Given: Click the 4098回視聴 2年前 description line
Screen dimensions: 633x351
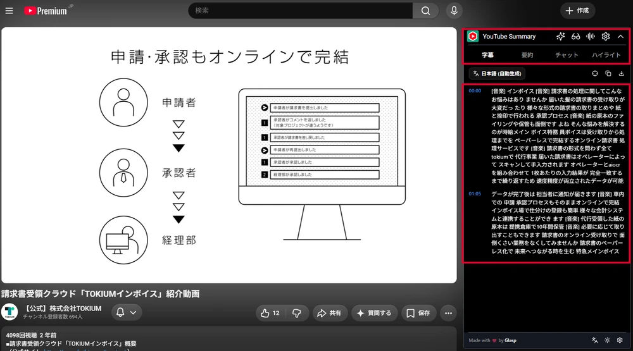Looking at the screenshot, I should [x=31, y=335].
